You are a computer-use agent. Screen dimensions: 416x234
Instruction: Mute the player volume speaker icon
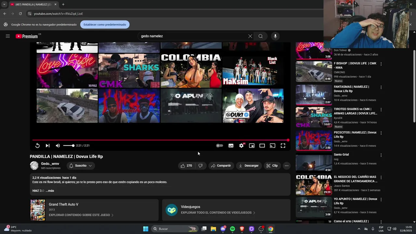coord(58,146)
